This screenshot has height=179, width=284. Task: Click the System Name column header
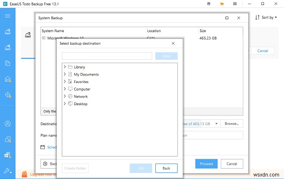click(x=53, y=31)
